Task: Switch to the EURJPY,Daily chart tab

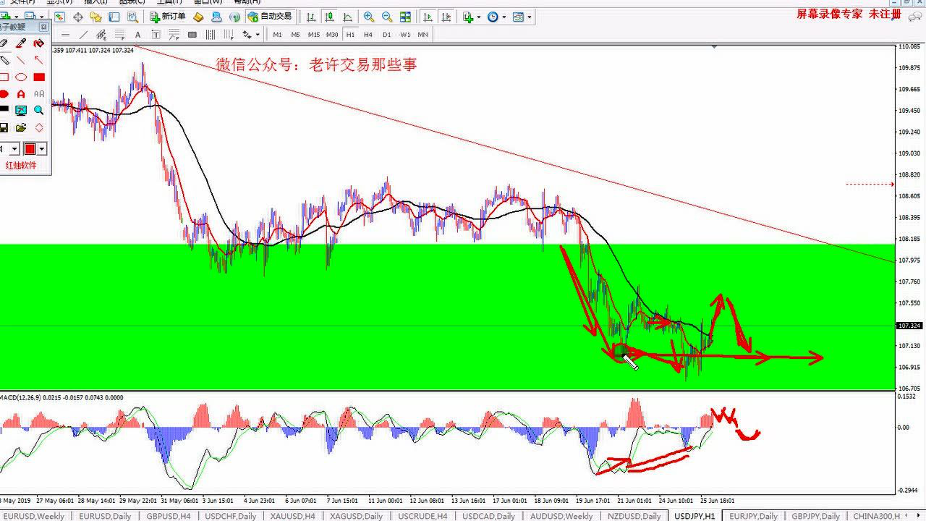Action: [x=753, y=516]
